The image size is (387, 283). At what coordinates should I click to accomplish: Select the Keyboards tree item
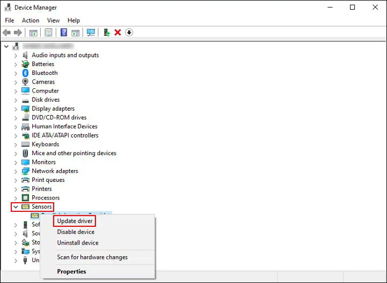45,144
